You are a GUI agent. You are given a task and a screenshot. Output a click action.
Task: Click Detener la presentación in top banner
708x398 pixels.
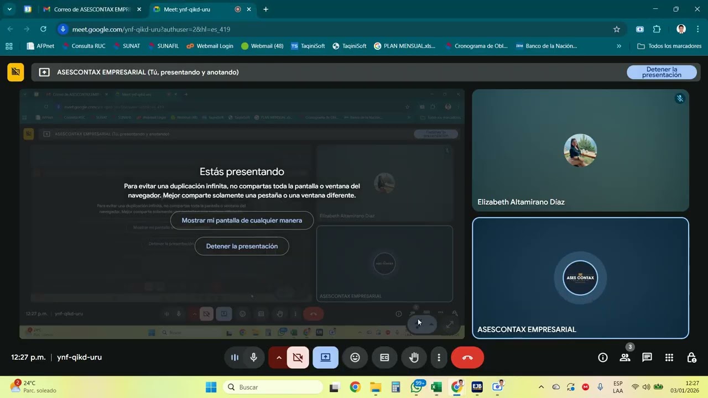point(662,72)
